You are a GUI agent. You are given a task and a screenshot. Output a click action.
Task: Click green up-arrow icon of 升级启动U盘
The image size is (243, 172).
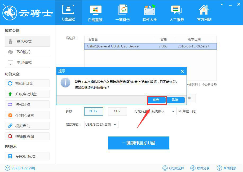pyautogui.click(x=10, y=94)
